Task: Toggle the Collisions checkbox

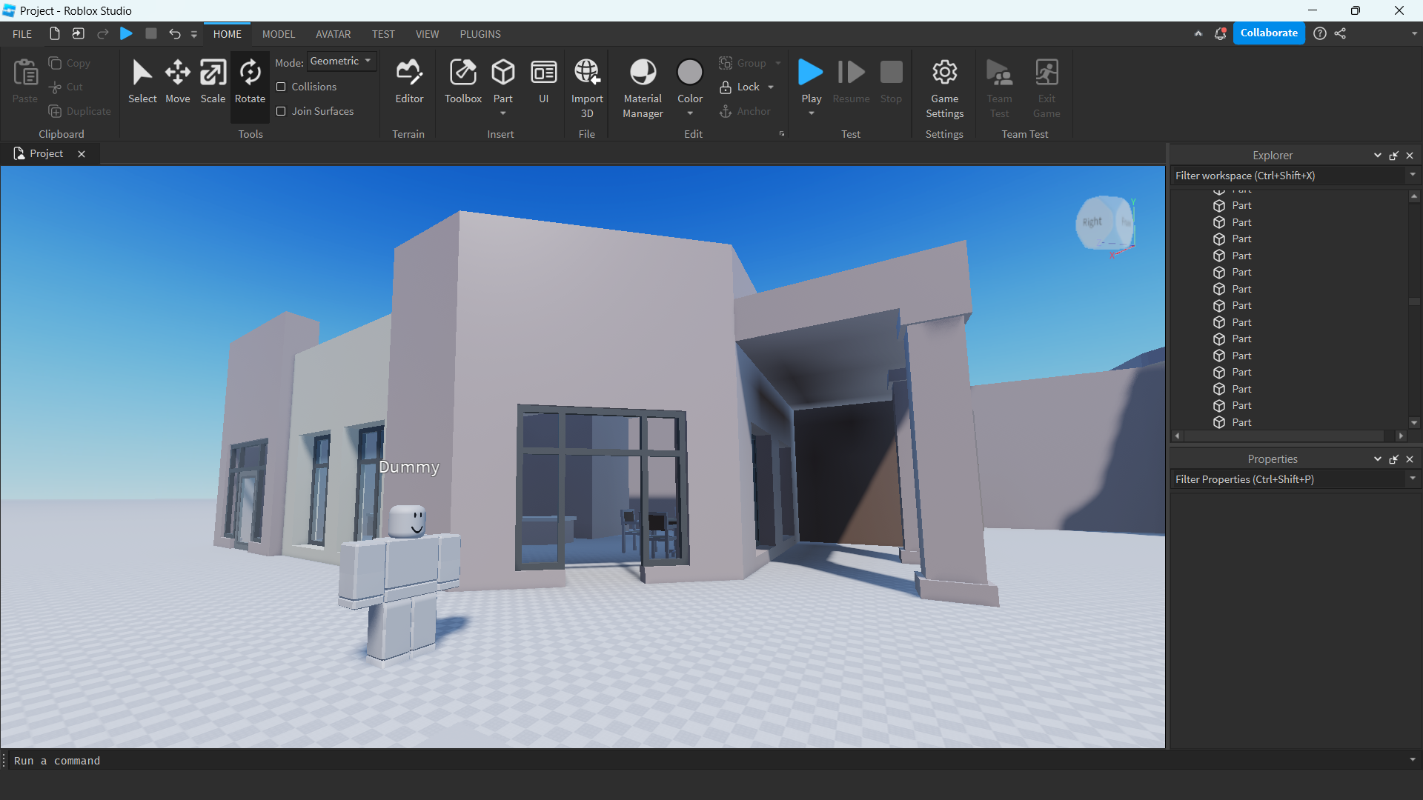Action: (281, 87)
